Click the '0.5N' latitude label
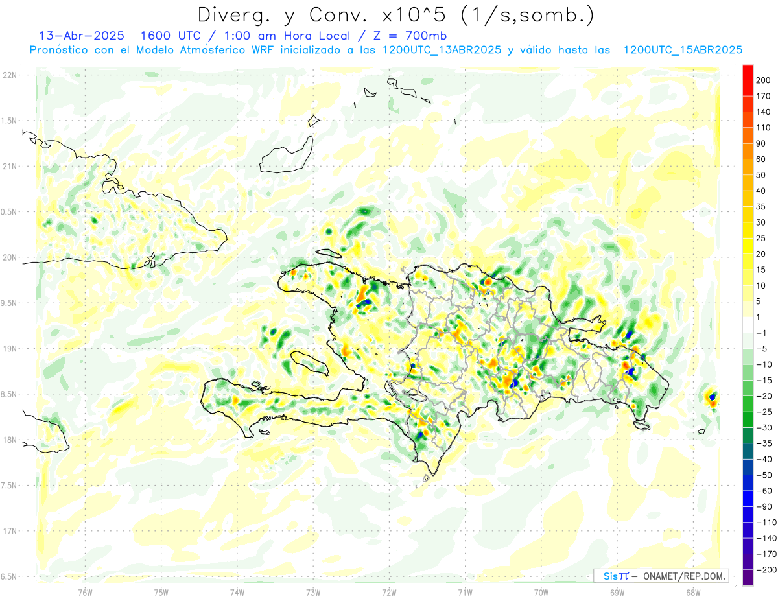 8,212
